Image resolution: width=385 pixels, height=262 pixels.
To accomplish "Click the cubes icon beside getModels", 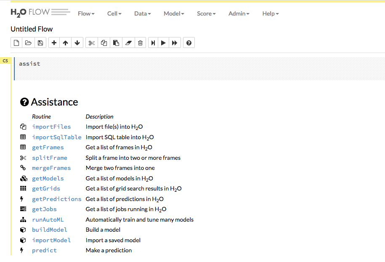I will (x=24, y=178).
